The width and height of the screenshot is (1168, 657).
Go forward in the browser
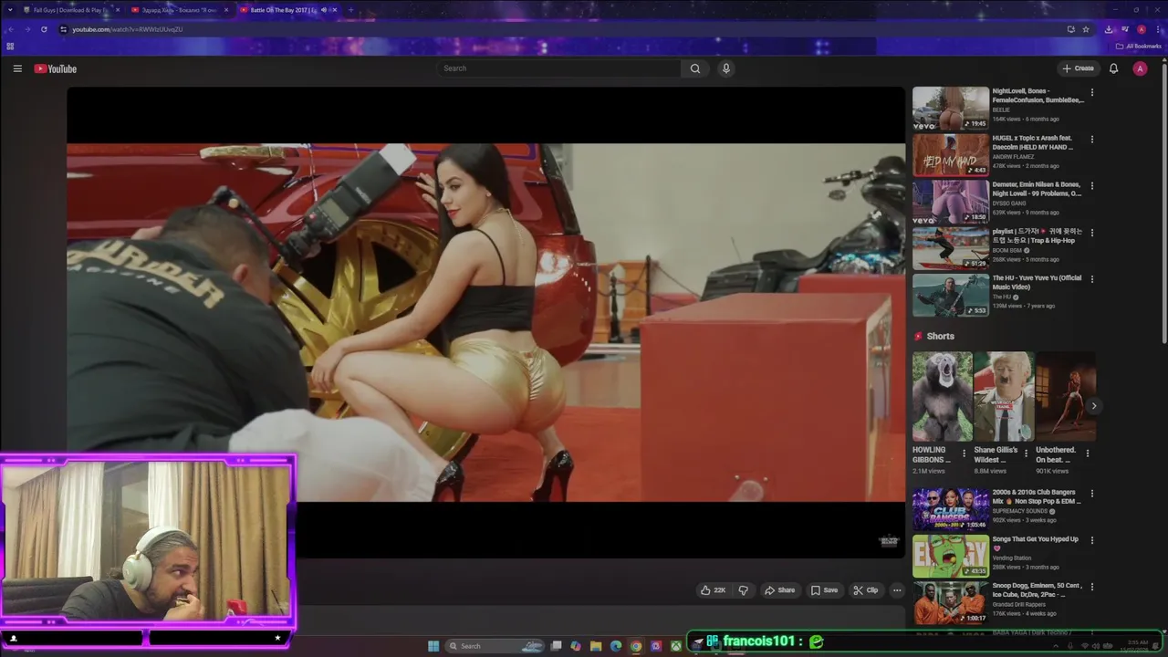click(x=26, y=29)
